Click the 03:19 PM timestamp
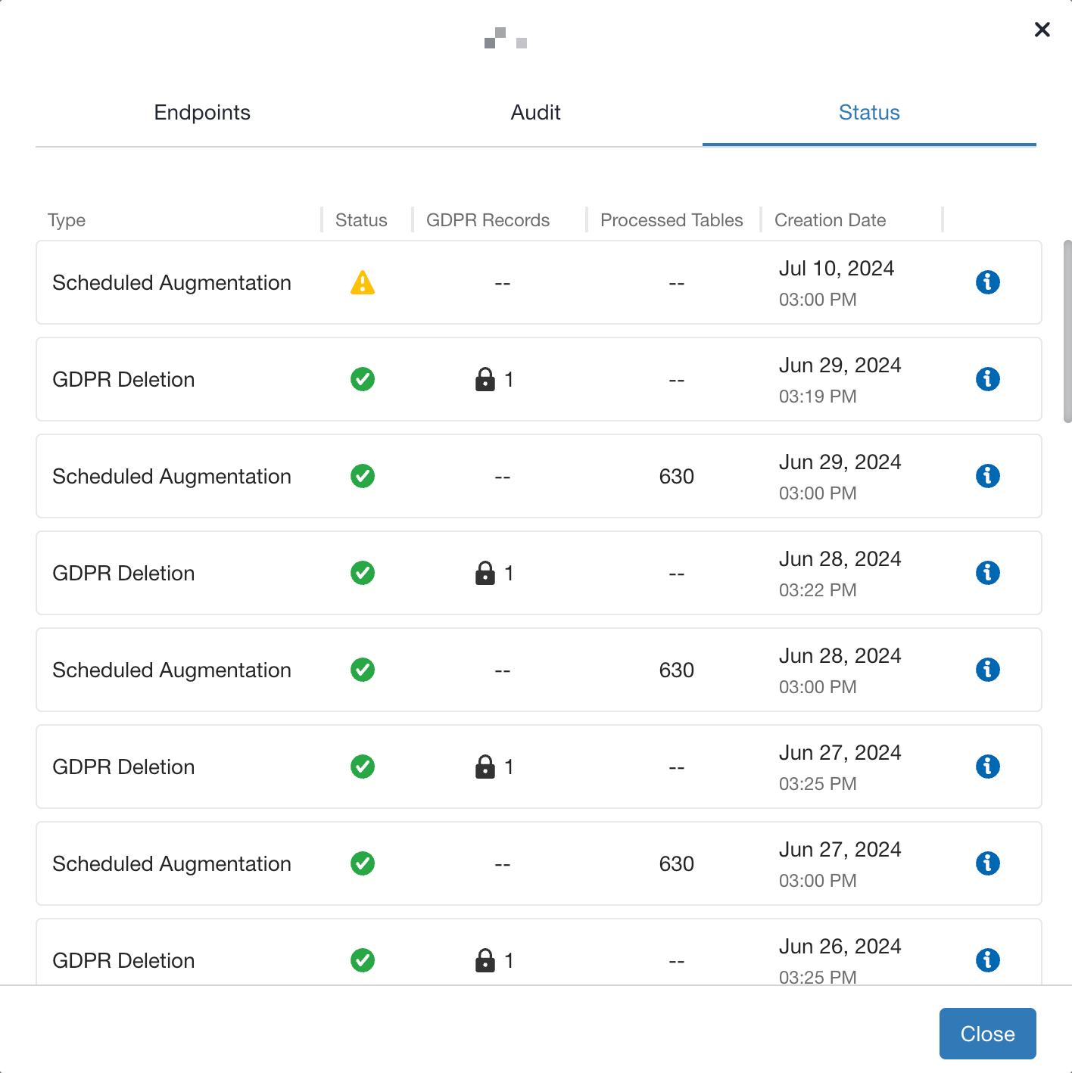The width and height of the screenshot is (1072, 1073). [x=818, y=397]
